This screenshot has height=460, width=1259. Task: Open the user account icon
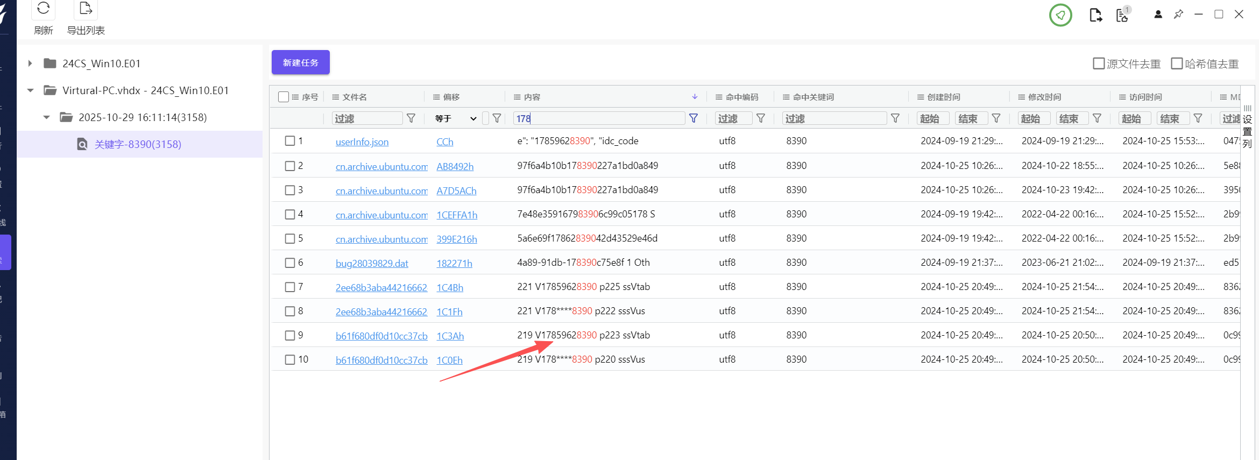(1158, 15)
